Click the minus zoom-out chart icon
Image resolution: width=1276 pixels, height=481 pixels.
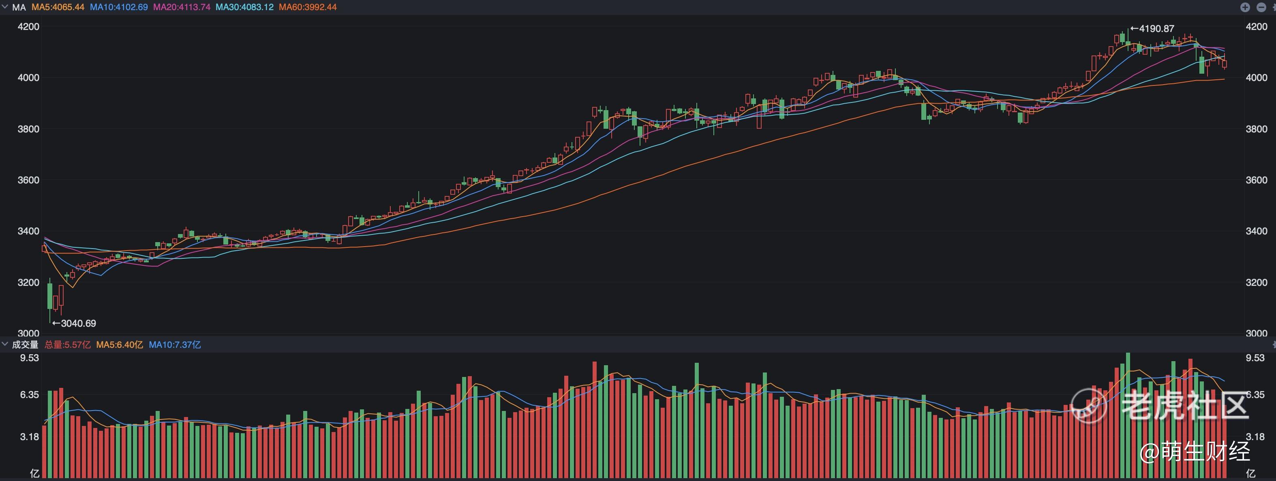1261,7
